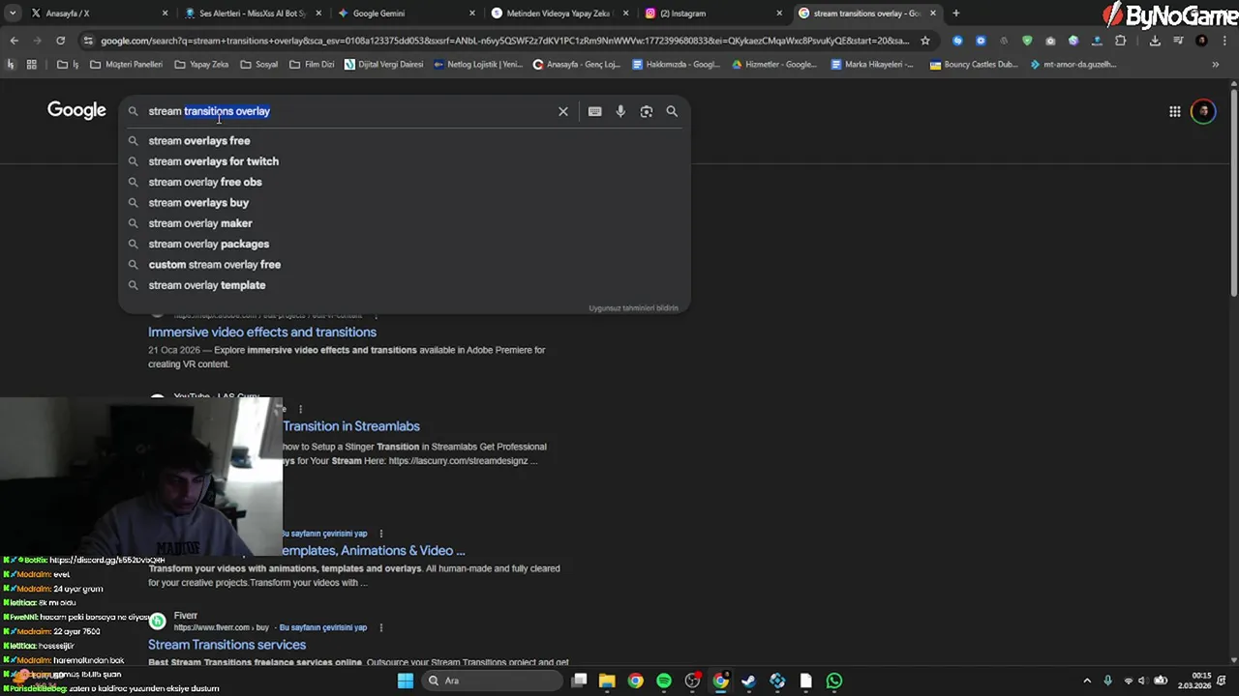Open File Explorer from the taskbar
Screen dimensions: 1239x696
click(x=607, y=681)
